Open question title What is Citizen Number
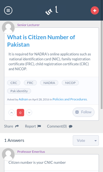The image size is (103, 172). coord(41,41)
